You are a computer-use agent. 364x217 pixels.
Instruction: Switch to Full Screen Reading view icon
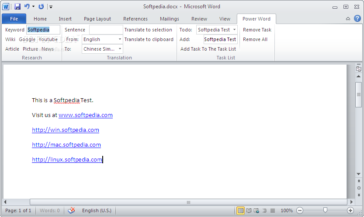pyautogui.click(x=249, y=210)
